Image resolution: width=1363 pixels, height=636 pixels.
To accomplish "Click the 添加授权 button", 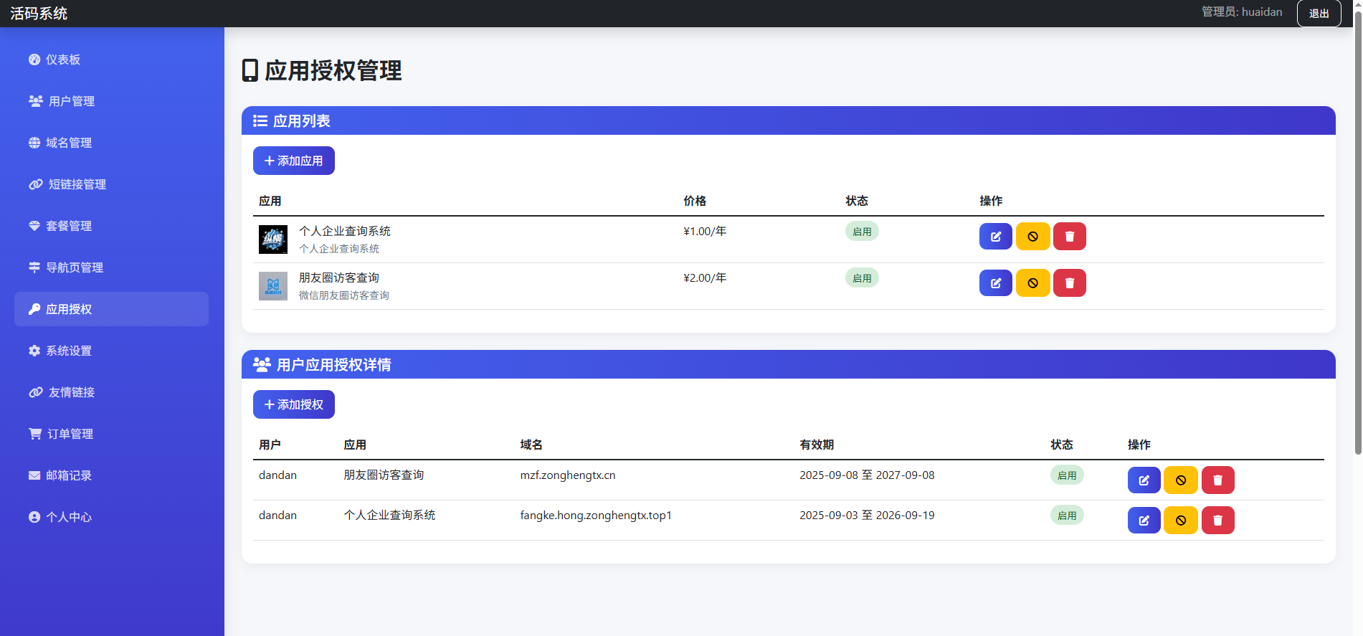I will point(293,404).
